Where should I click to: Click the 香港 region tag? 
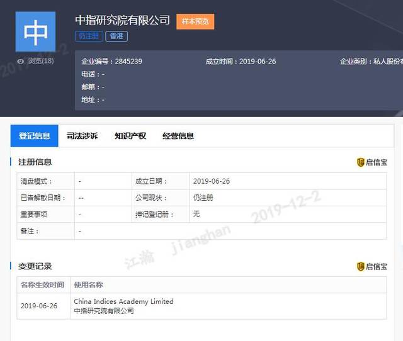point(116,36)
